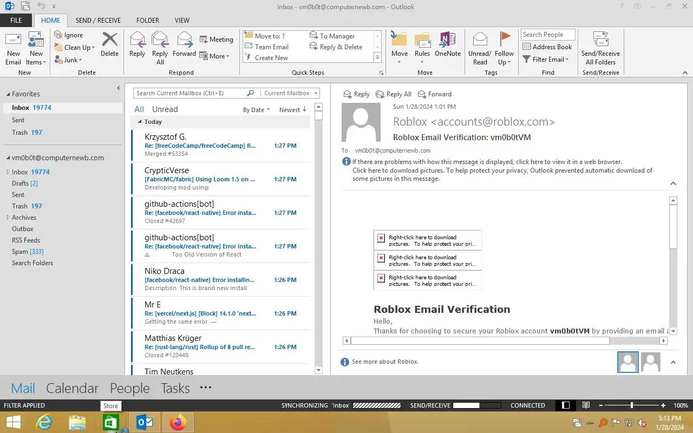This screenshot has height=433, width=693.
Task: Select the Reply & Delete quick step
Action: pos(336,47)
